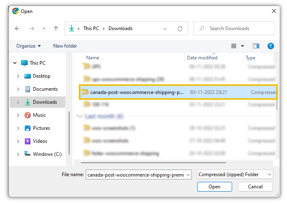Expand the Music tree node
The height and width of the screenshot is (203, 287).
click(x=18, y=115)
